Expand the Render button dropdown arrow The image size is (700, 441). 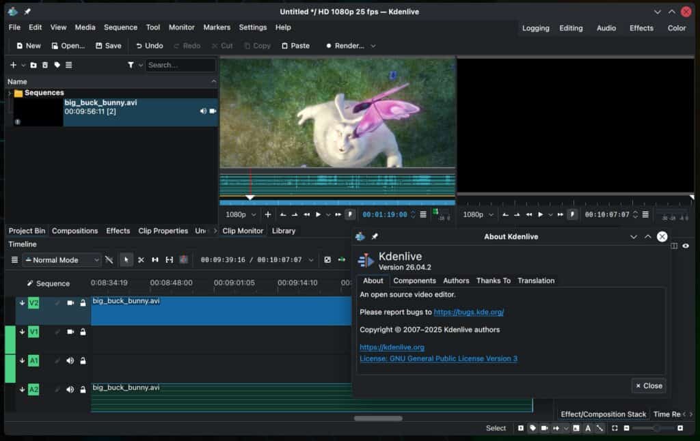373,46
